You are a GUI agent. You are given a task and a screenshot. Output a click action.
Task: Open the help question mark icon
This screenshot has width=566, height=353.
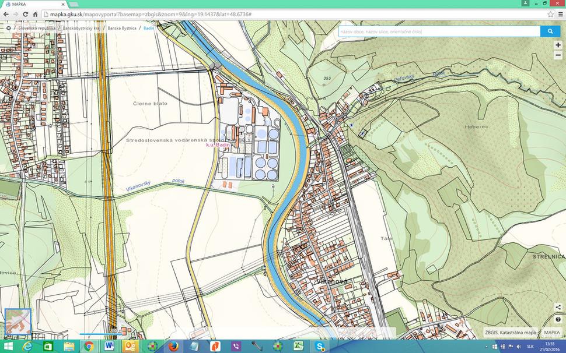(558, 319)
